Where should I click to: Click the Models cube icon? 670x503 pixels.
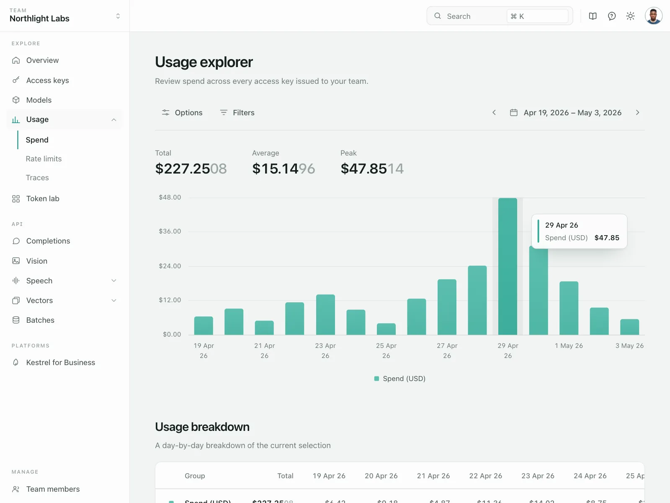click(16, 100)
